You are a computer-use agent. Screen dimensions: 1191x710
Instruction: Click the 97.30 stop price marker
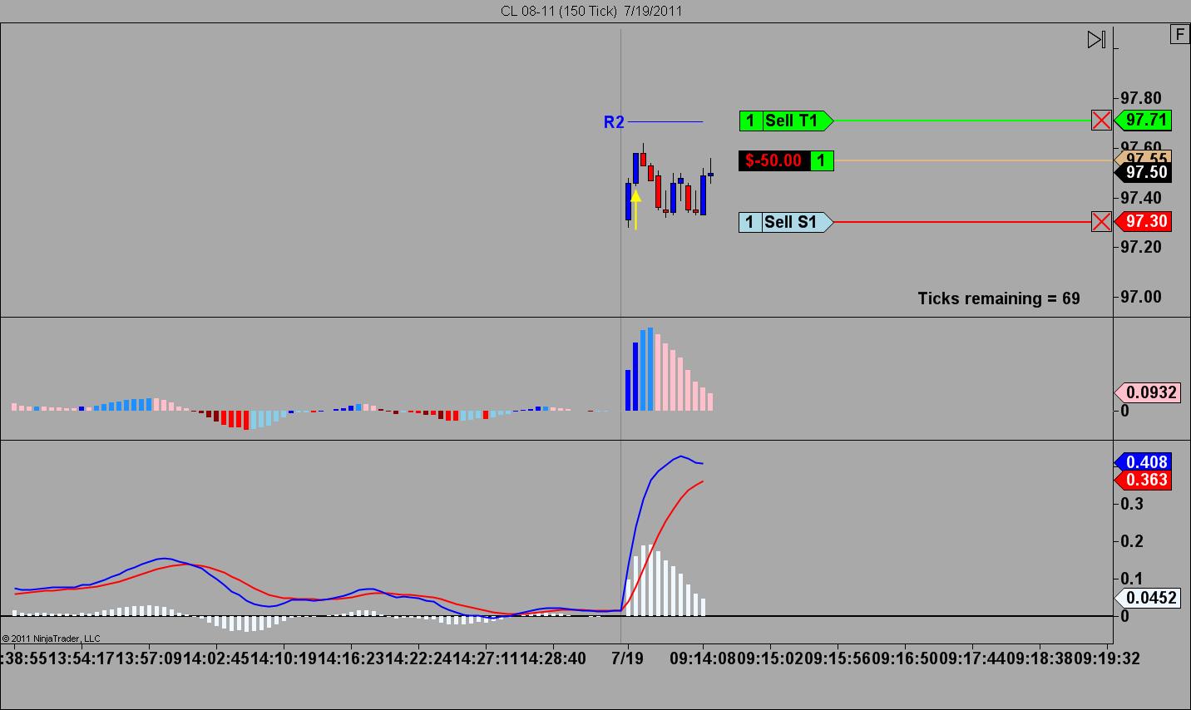pos(1144,221)
